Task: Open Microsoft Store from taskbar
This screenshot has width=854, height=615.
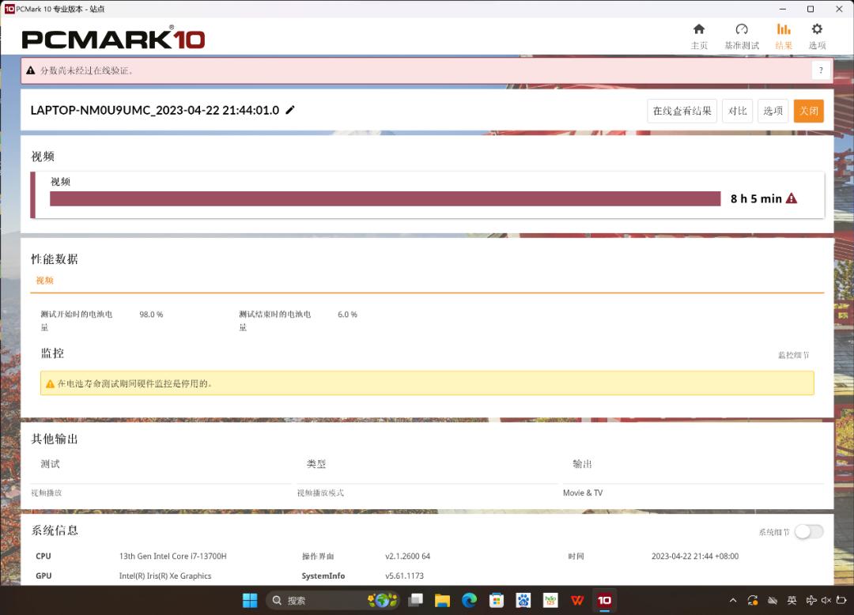Action: 496,600
